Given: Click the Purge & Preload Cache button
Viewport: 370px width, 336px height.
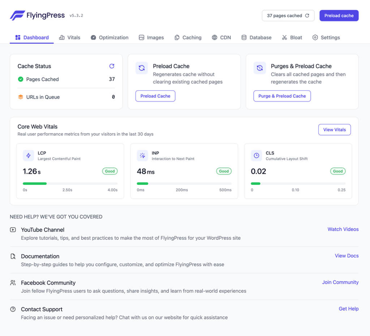Looking at the screenshot, I should [282, 96].
